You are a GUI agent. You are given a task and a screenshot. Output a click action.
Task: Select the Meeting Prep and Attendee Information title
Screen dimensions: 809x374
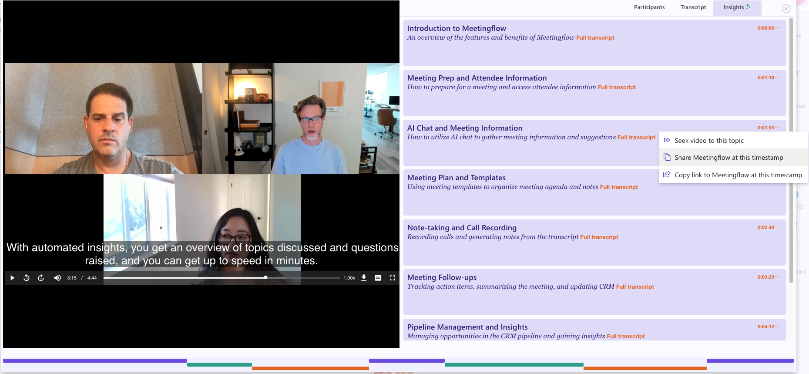477,78
